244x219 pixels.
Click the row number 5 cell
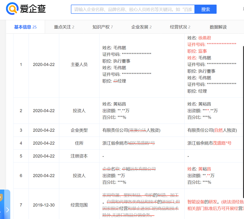pyautogui.click(x=21, y=156)
